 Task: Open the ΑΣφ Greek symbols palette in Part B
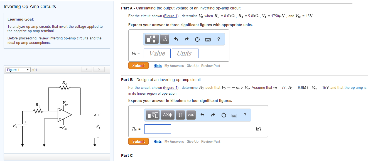tap(167, 115)
